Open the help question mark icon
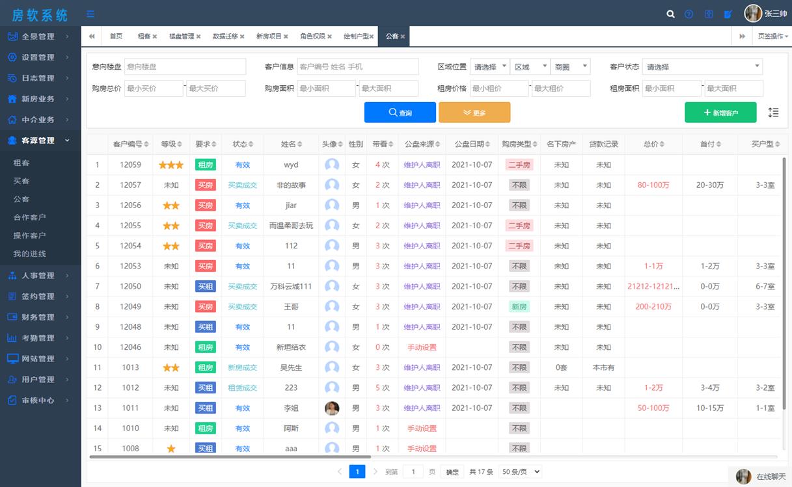Viewport: 792px width, 487px height. (x=689, y=14)
